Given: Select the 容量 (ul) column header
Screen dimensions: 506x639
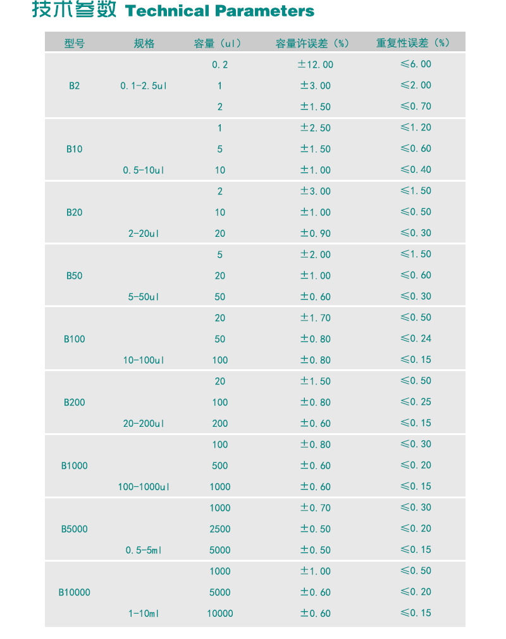Looking at the screenshot, I should click(x=219, y=43).
